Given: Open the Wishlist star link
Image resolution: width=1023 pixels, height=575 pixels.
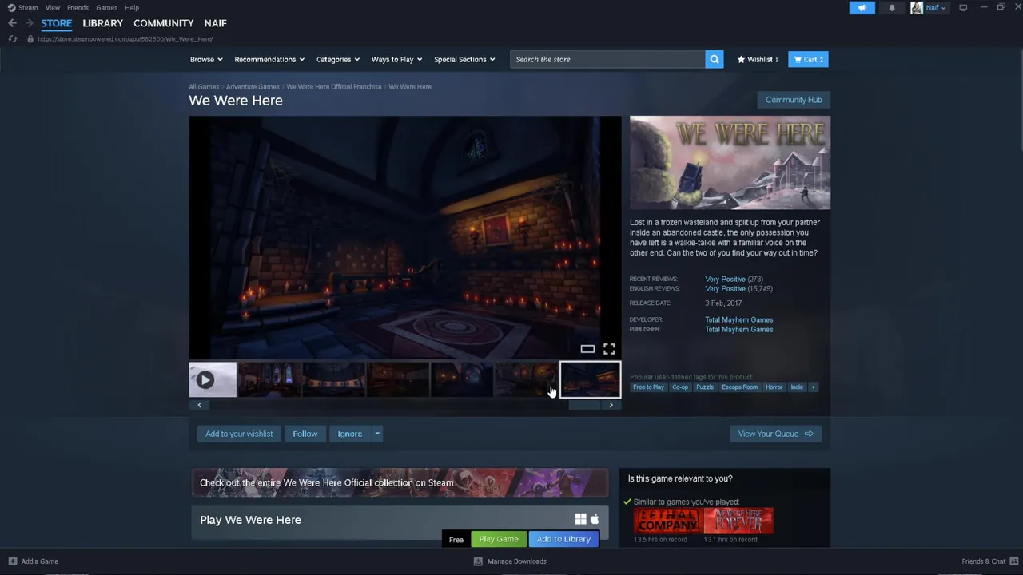Looking at the screenshot, I should pos(758,59).
